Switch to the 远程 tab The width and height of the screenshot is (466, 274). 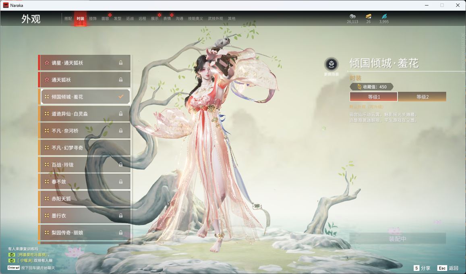coord(142,19)
